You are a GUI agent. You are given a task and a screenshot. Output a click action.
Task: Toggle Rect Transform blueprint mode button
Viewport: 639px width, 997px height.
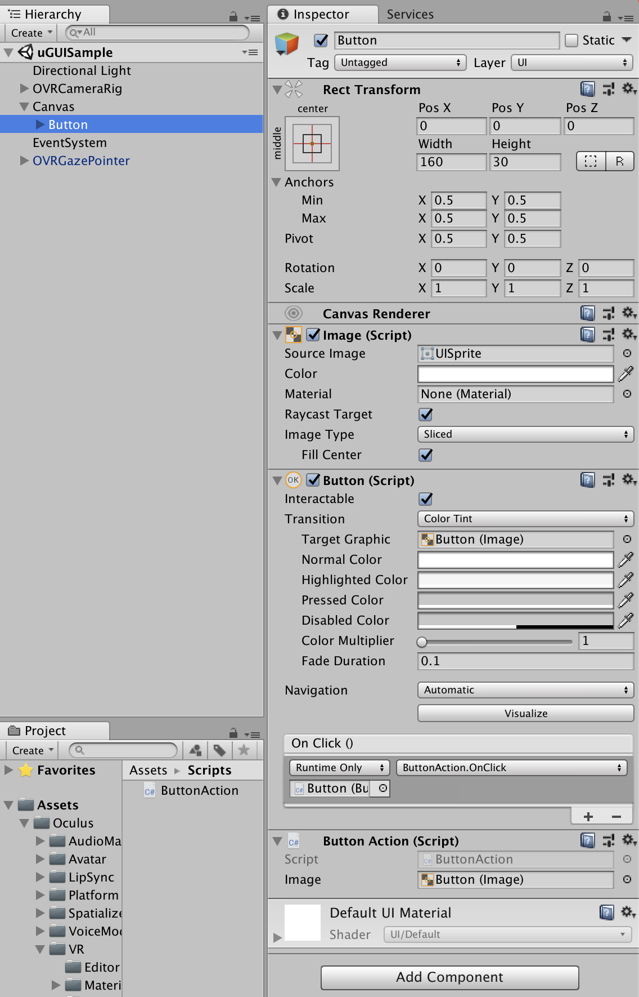tap(591, 162)
